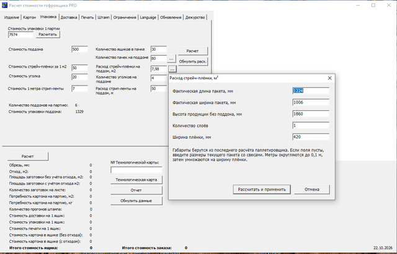The height and width of the screenshot is (254, 397).
Task: Click the Обнулить данные button
Action: (x=136, y=201)
